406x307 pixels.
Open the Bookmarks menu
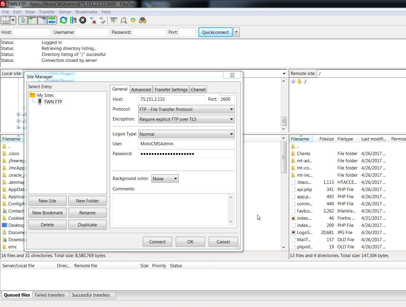(86, 12)
